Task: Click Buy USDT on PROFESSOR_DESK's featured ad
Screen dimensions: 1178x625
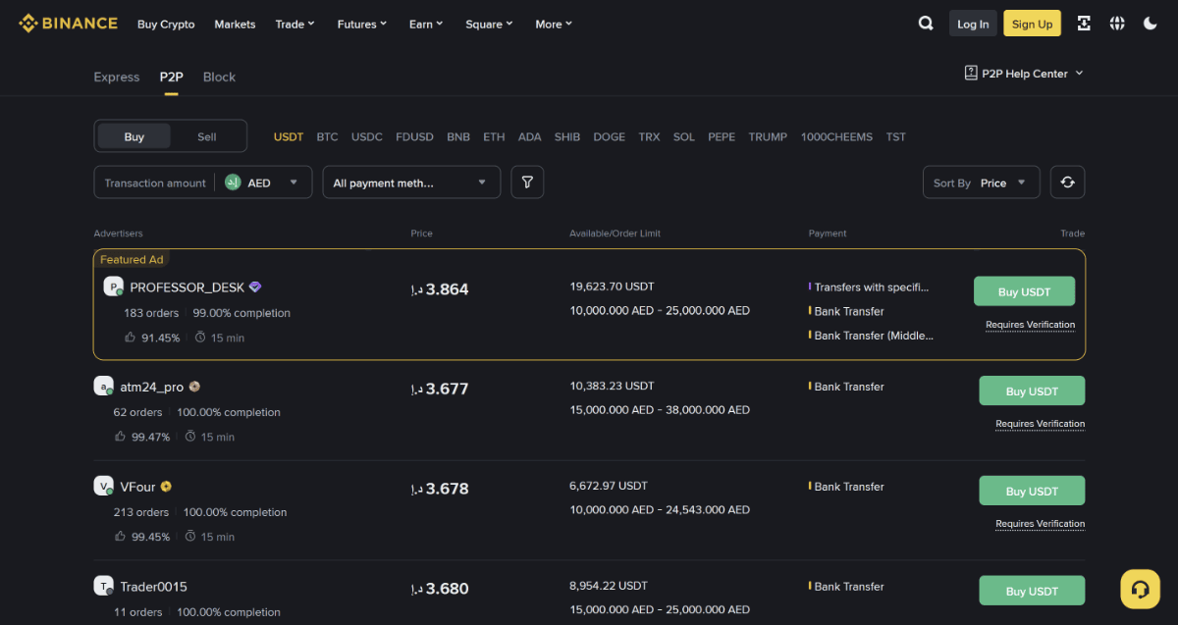Action: [1024, 291]
